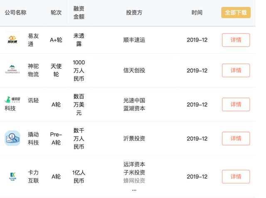Click investor name 信天创投
The width and height of the screenshot is (266, 198).
[x=134, y=71]
